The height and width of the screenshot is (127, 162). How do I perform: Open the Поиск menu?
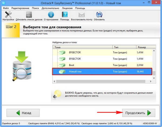[35, 8]
